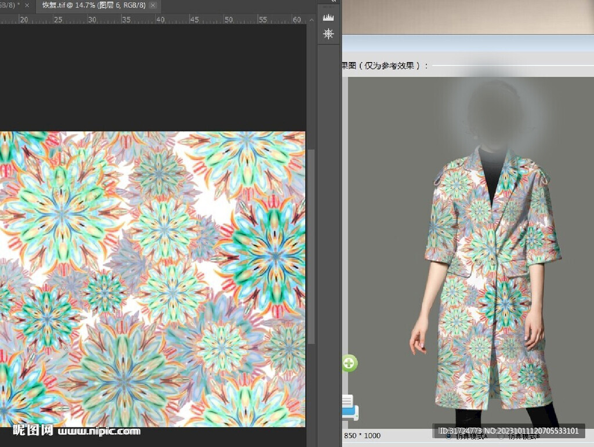Click the 850 * 1000 size label
This screenshot has height=447, width=594.
point(363,435)
